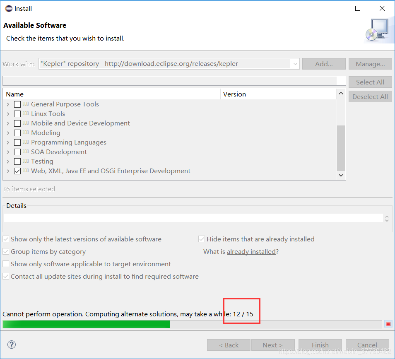Screen dimensions: 395x359
Task: Click the Select All button
Action: tap(370, 82)
